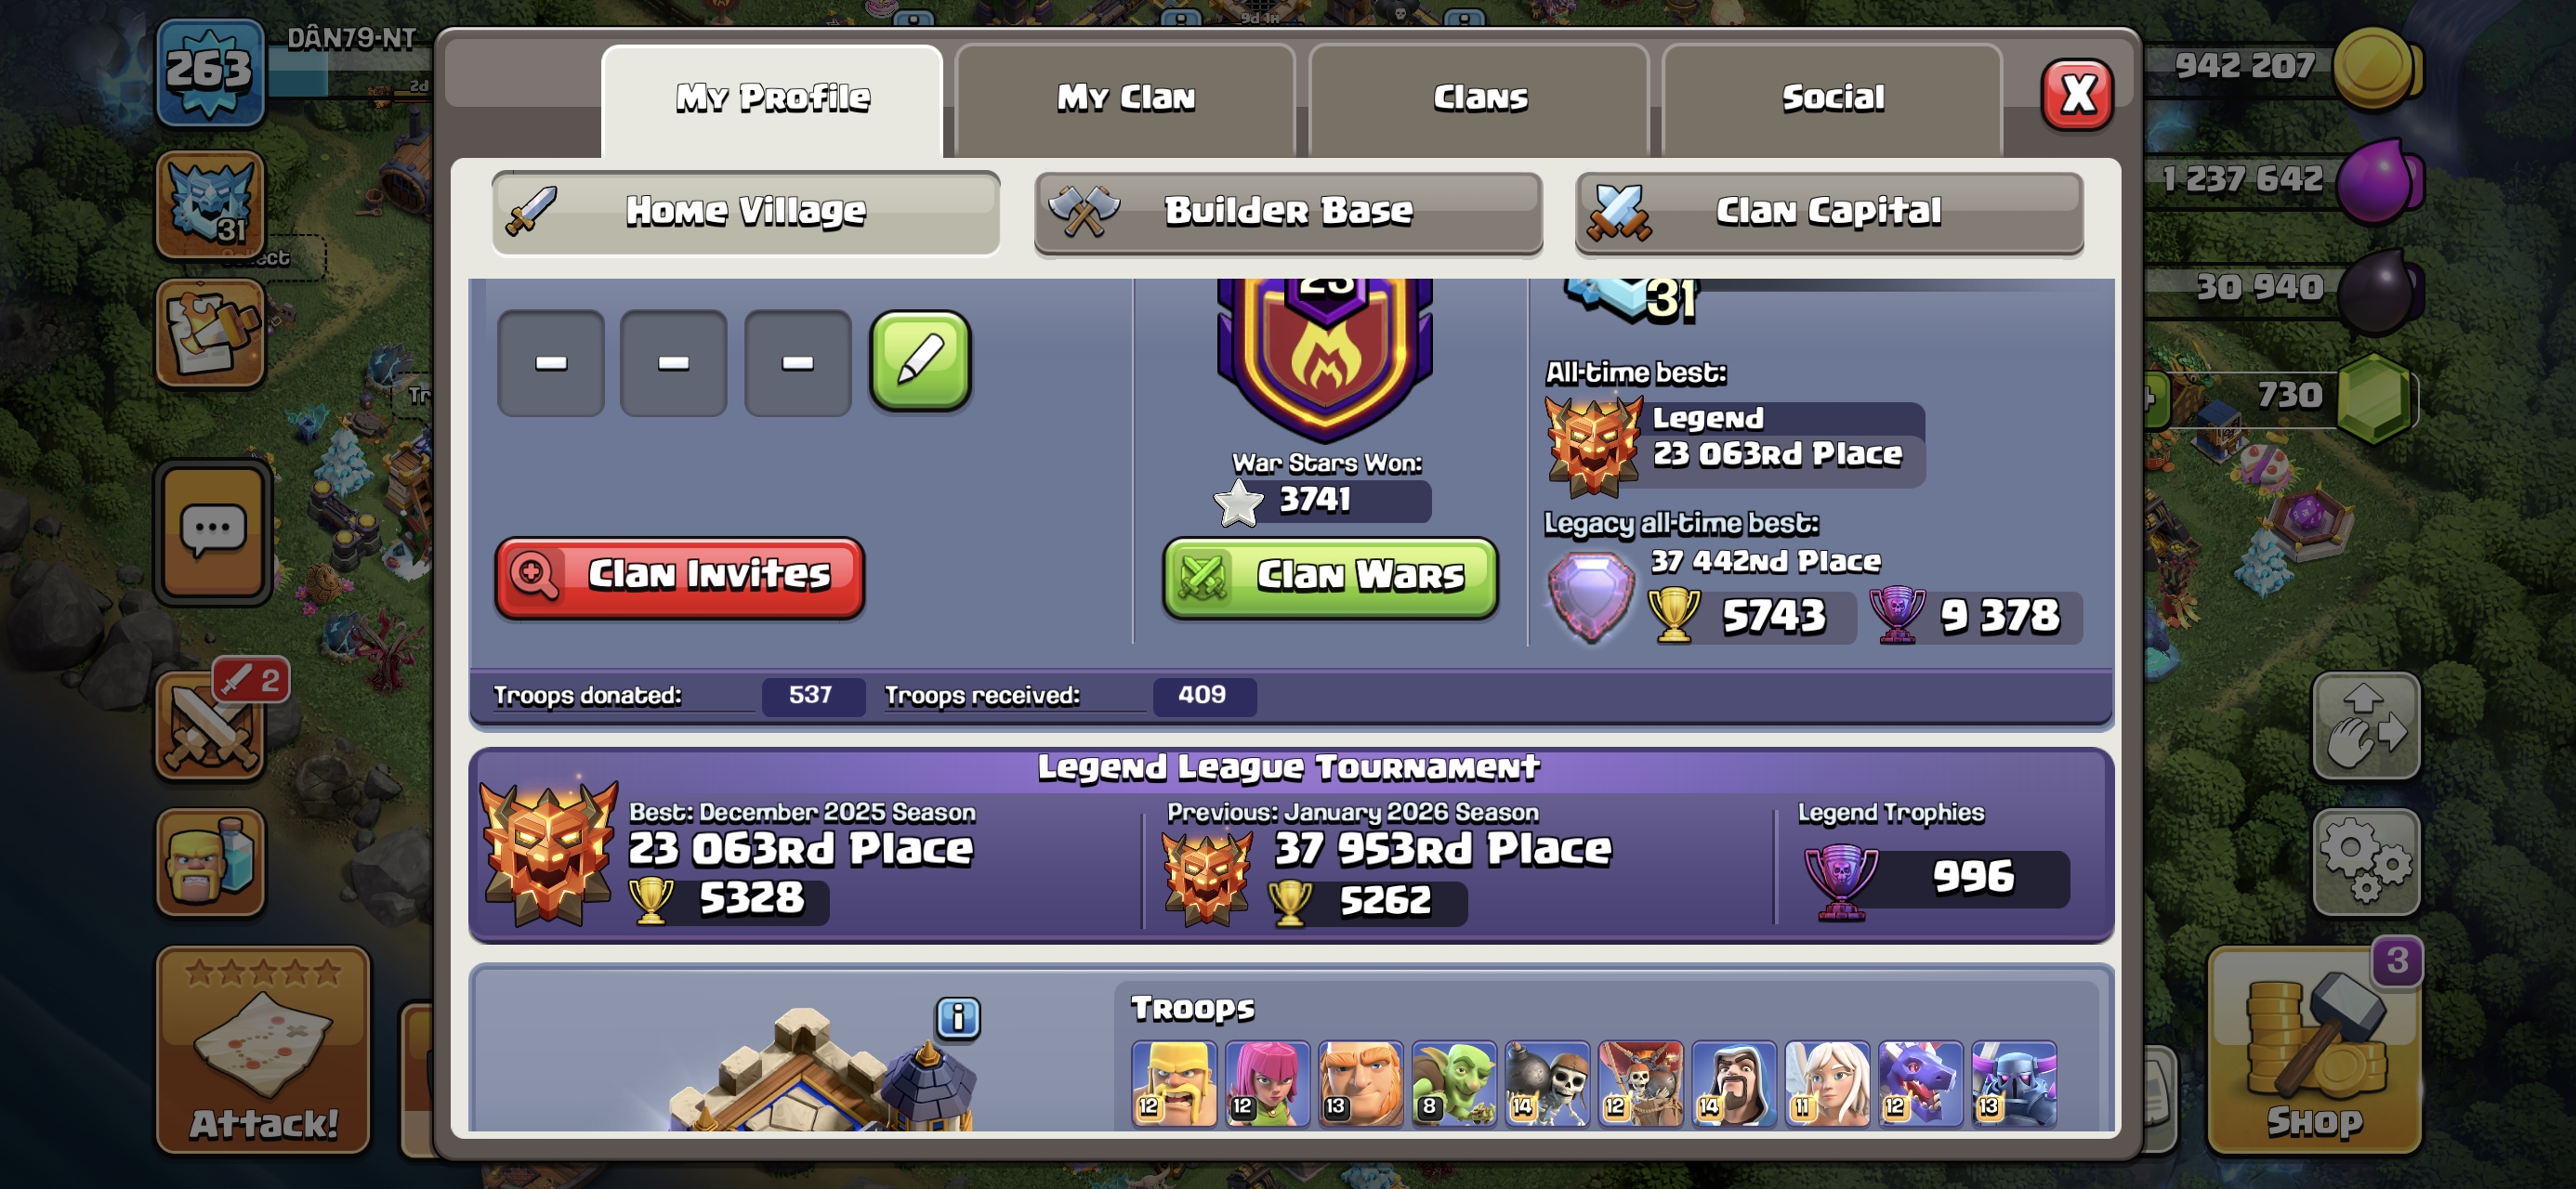
Task: Open the Shop hammer and coins icon
Action: pos(2313,1050)
